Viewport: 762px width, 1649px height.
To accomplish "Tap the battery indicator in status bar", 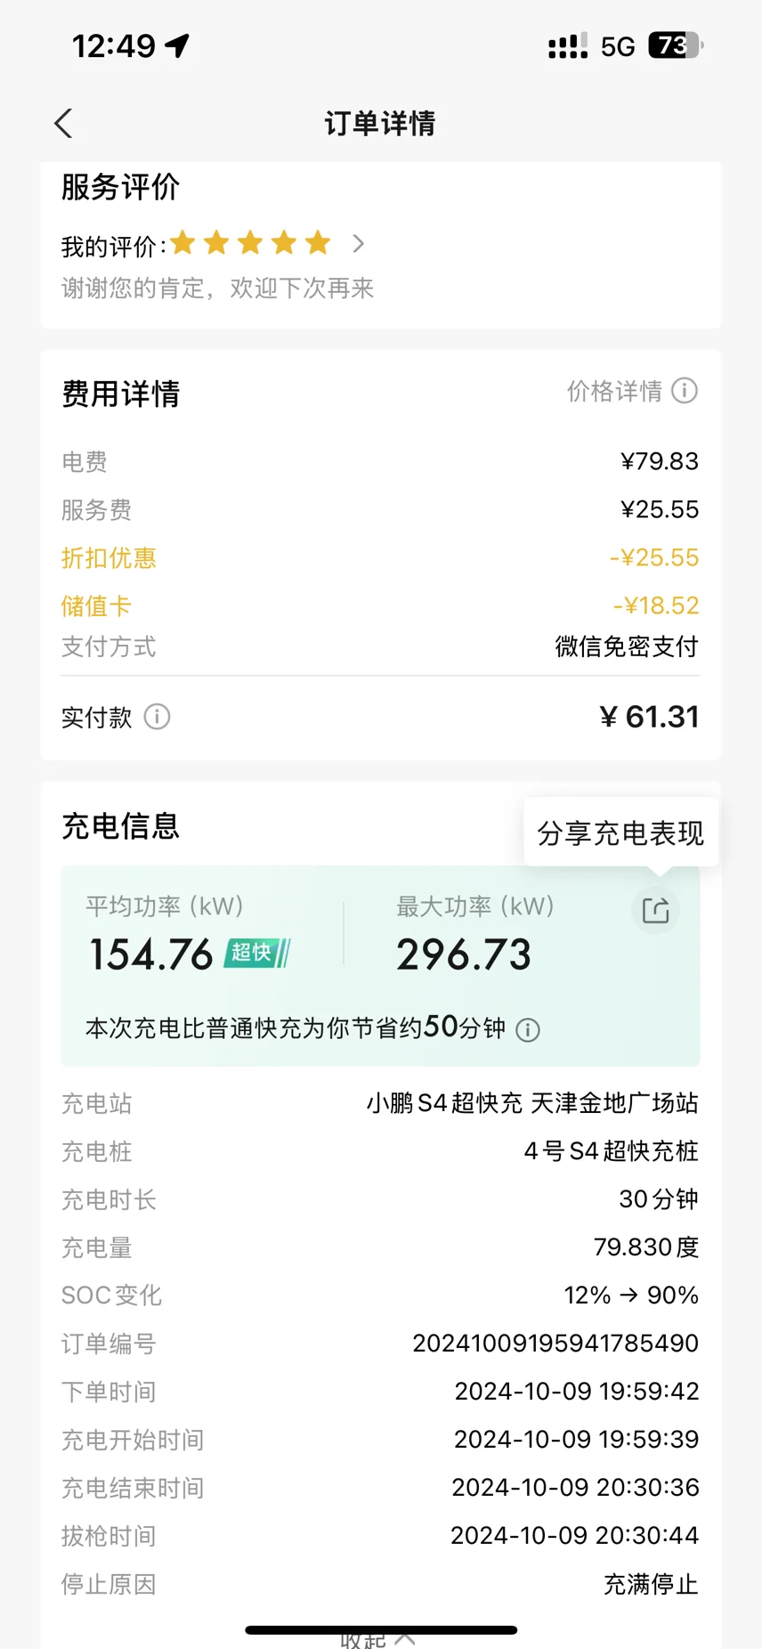I will (675, 45).
